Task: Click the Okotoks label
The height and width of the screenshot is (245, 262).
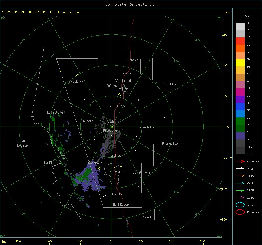Action: (x=116, y=194)
